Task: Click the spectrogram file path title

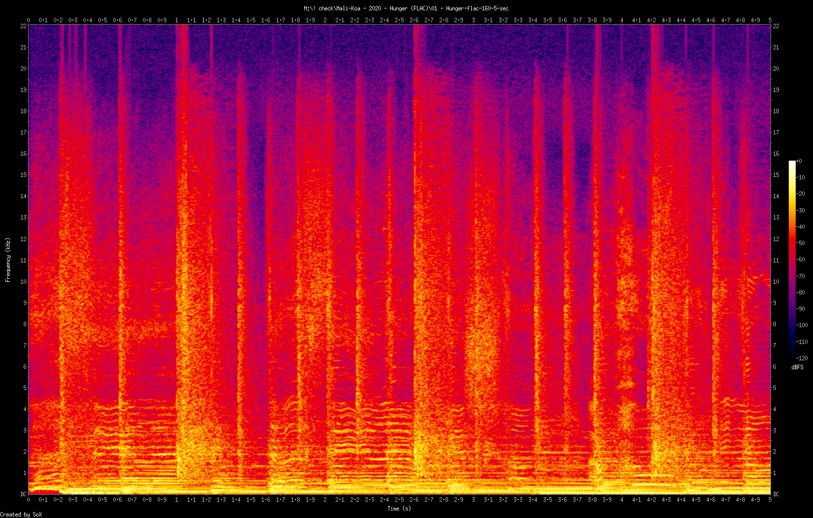Action: [x=406, y=8]
